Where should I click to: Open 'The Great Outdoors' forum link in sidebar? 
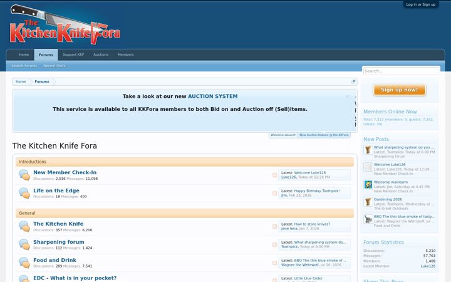point(391,209)
